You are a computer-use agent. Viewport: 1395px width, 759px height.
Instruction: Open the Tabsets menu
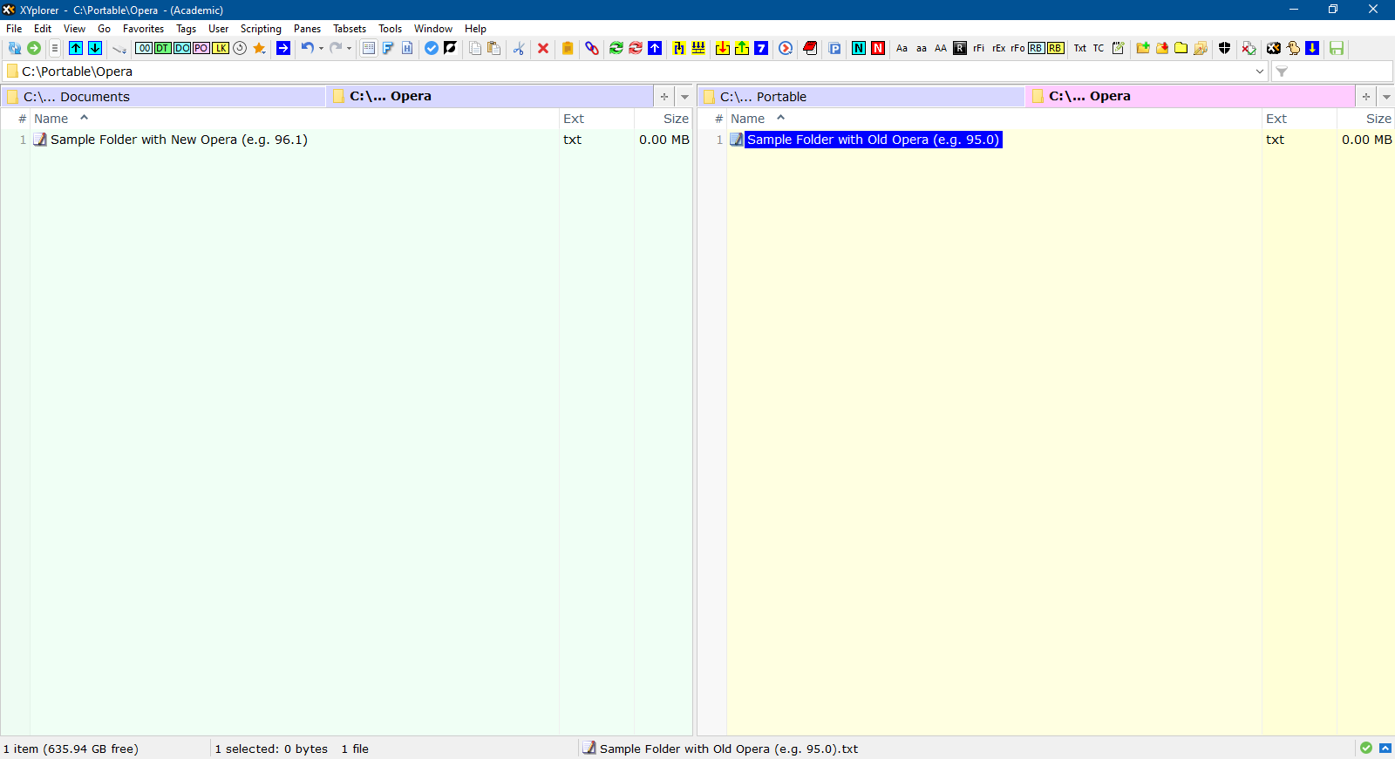coord(350,29)
